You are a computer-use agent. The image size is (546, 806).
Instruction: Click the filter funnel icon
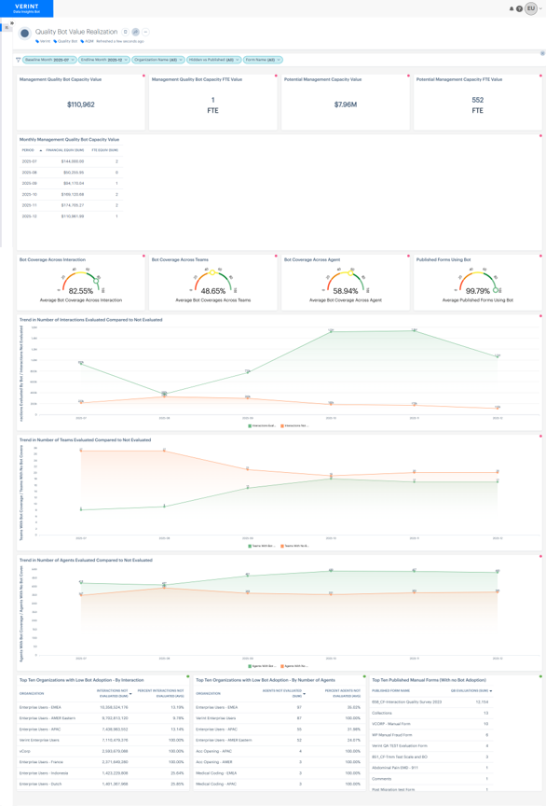tap(19, 60)
